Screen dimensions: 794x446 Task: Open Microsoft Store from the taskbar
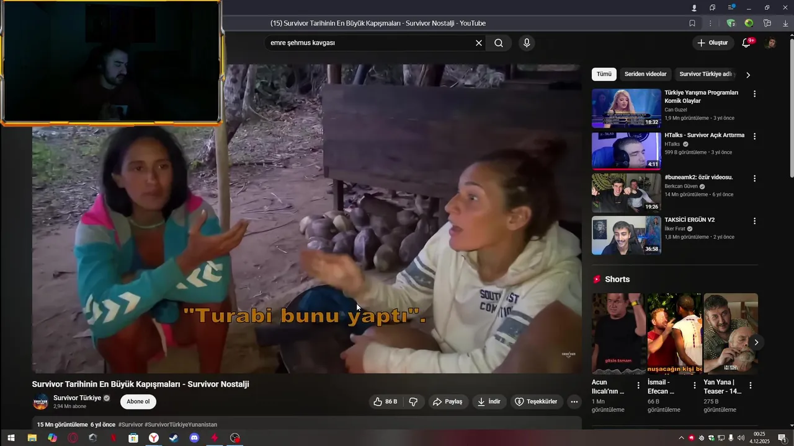click(133, 438)
